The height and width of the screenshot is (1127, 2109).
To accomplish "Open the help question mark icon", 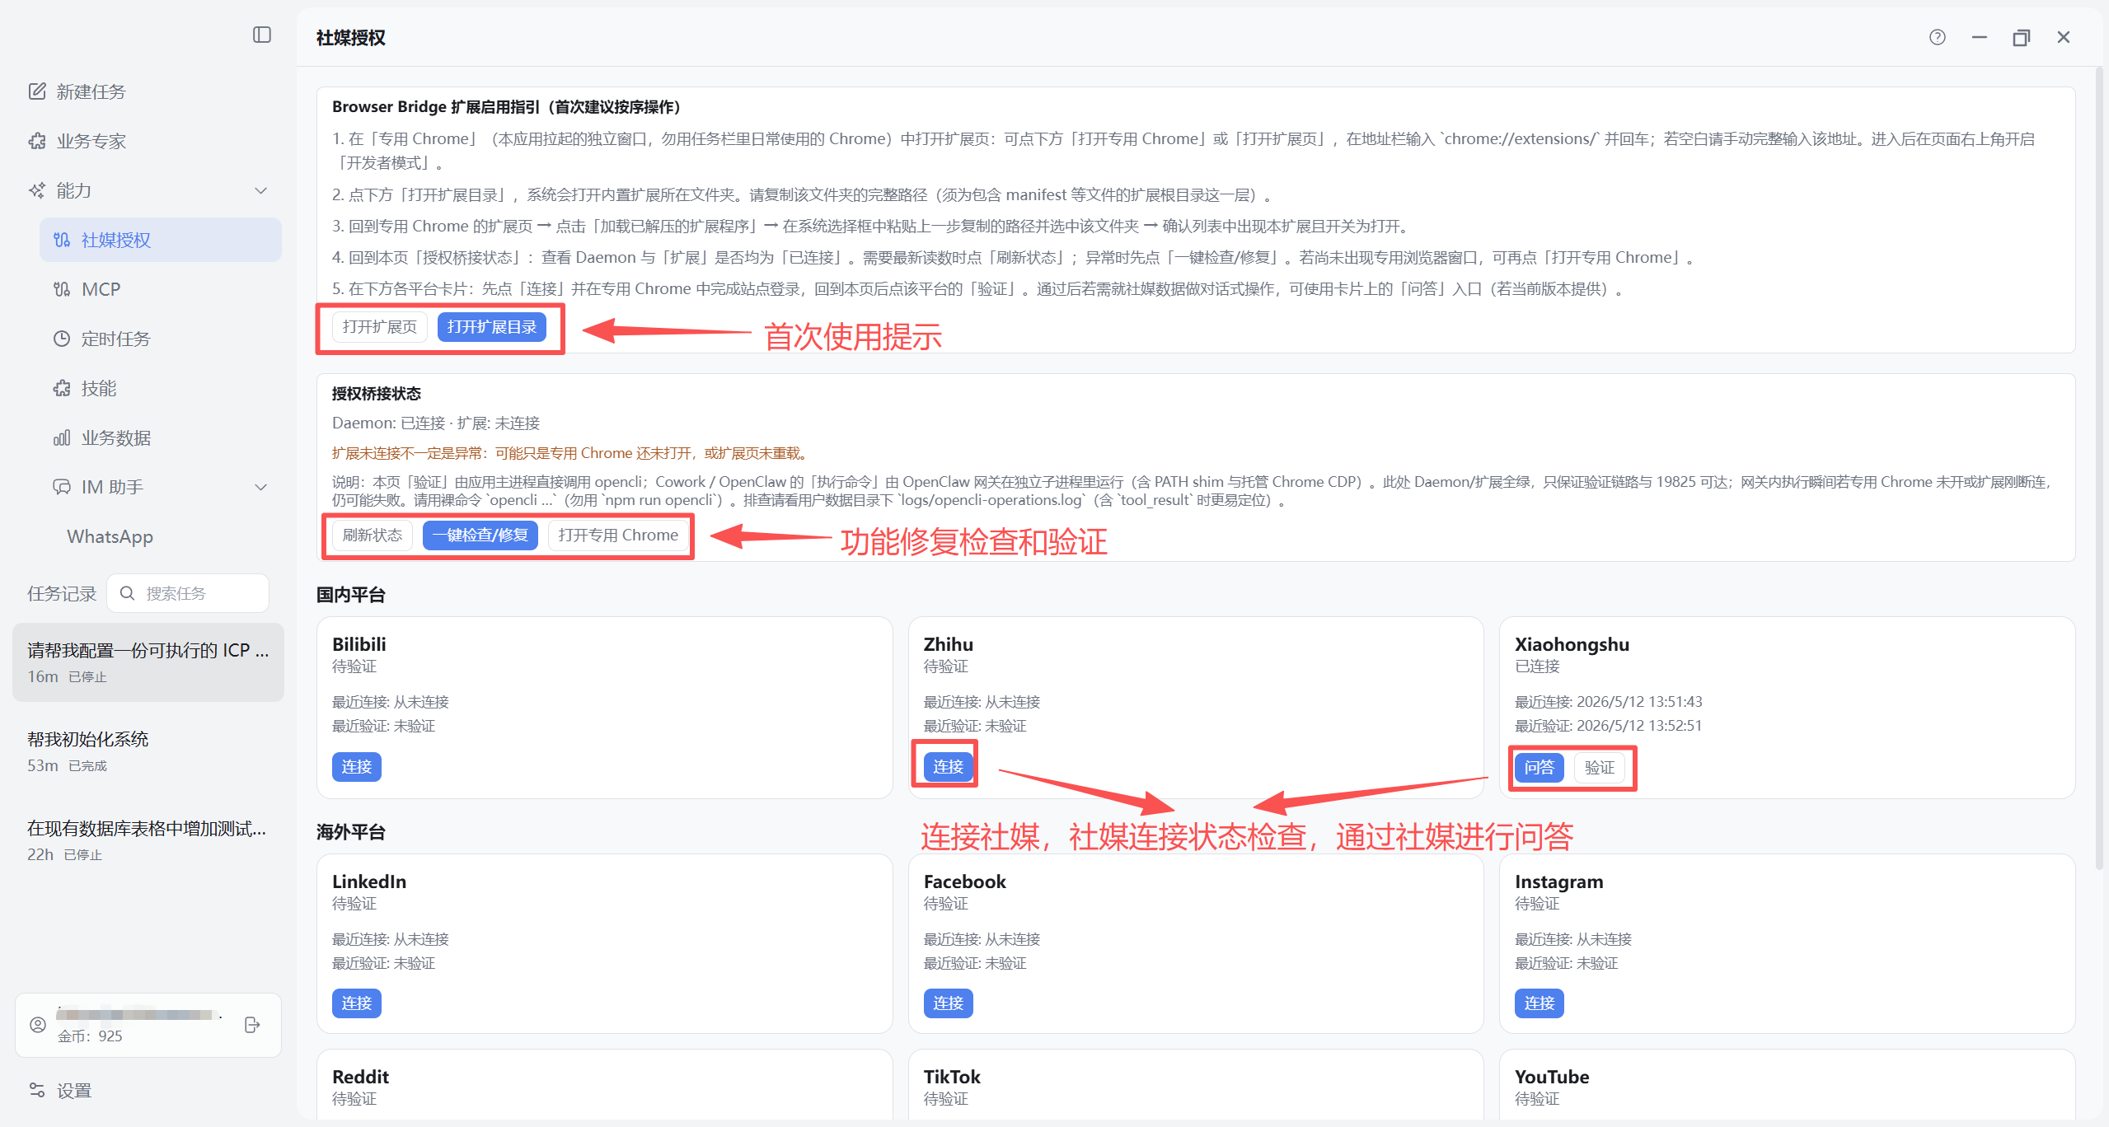I will [x=1938, y=37].
